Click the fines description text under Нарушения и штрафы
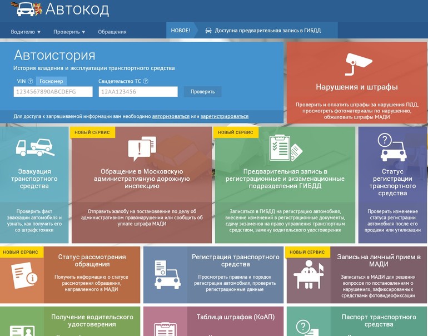This screenshot has height=336, width=428. (x=357, y=111)
